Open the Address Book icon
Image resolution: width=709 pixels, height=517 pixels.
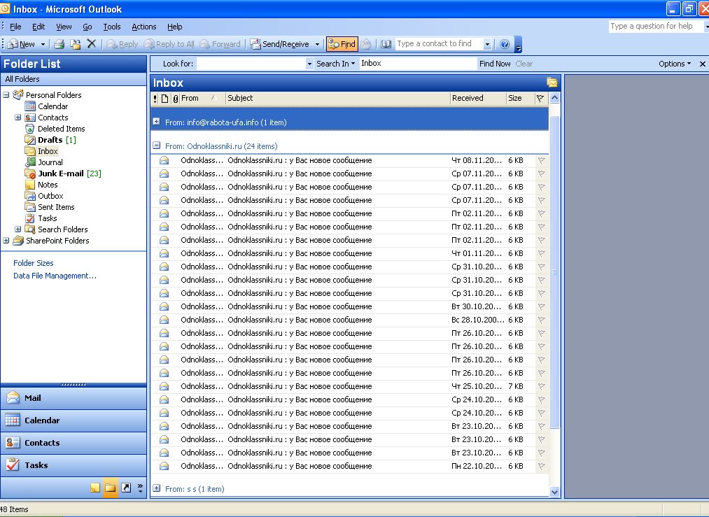tap(386, 44)
